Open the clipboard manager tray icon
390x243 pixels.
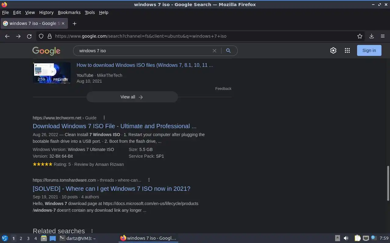tap(357, 238)
